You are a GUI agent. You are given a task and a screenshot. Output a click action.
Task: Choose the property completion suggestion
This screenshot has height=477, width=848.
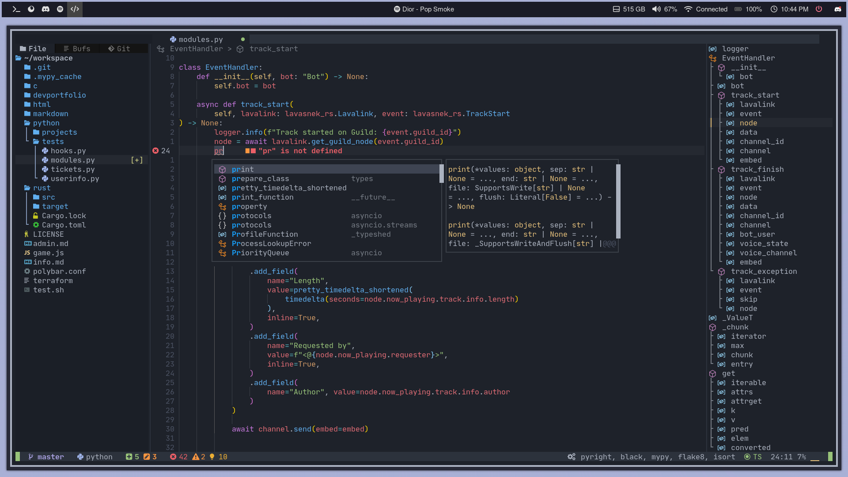coord(249,206)
